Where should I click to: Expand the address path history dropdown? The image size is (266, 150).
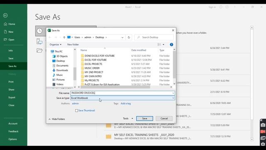click(x=122, y=37)
